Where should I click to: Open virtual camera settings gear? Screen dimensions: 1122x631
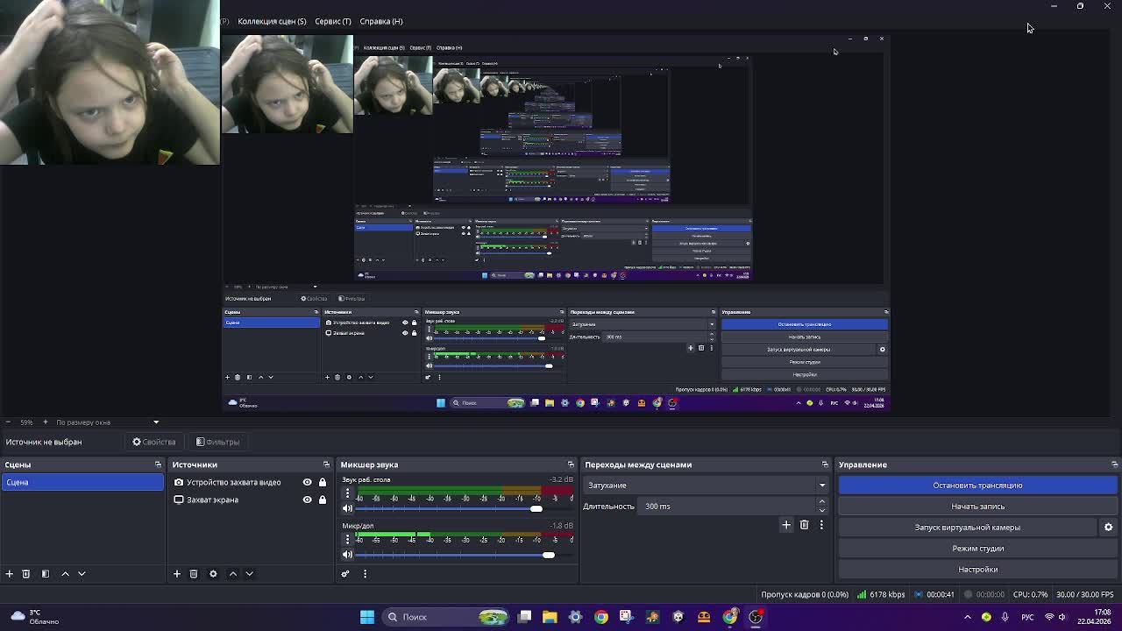(x=1108, y=528)
